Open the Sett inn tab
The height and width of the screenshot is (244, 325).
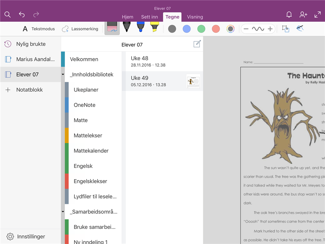[x=149, y=17]
